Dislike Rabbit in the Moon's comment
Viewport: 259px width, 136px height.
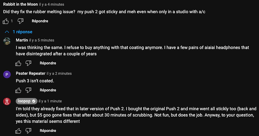pos(21,21)
